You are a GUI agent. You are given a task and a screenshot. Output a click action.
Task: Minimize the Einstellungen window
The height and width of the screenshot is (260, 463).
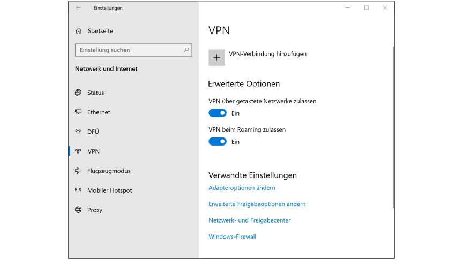[x=348, y=8]
